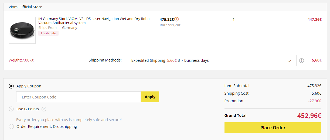Click the Place Order button
Viewport: 330px width, 140px height.
[273, 128]
